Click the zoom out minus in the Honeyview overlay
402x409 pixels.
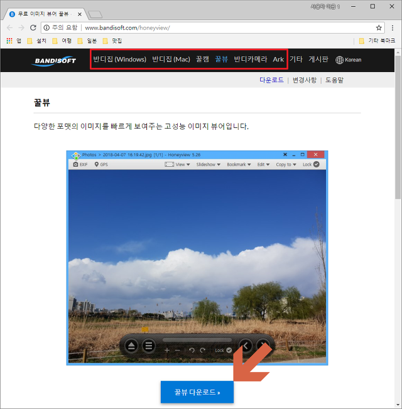[x=178, y=350]
